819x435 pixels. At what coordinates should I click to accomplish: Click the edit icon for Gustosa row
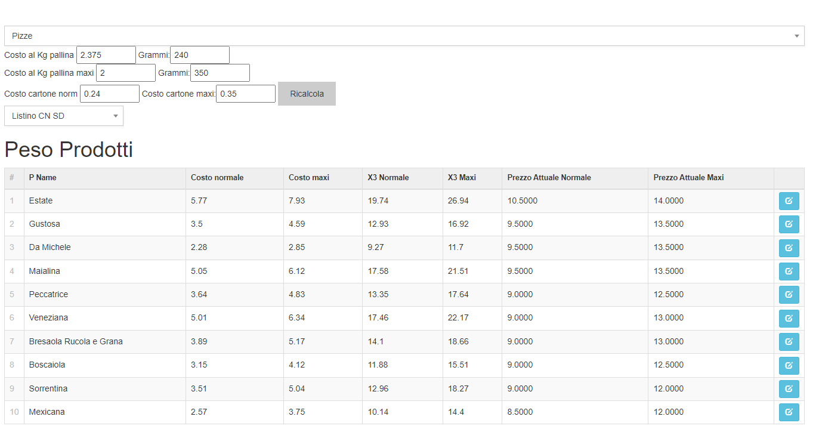click(x=789, y=224)
